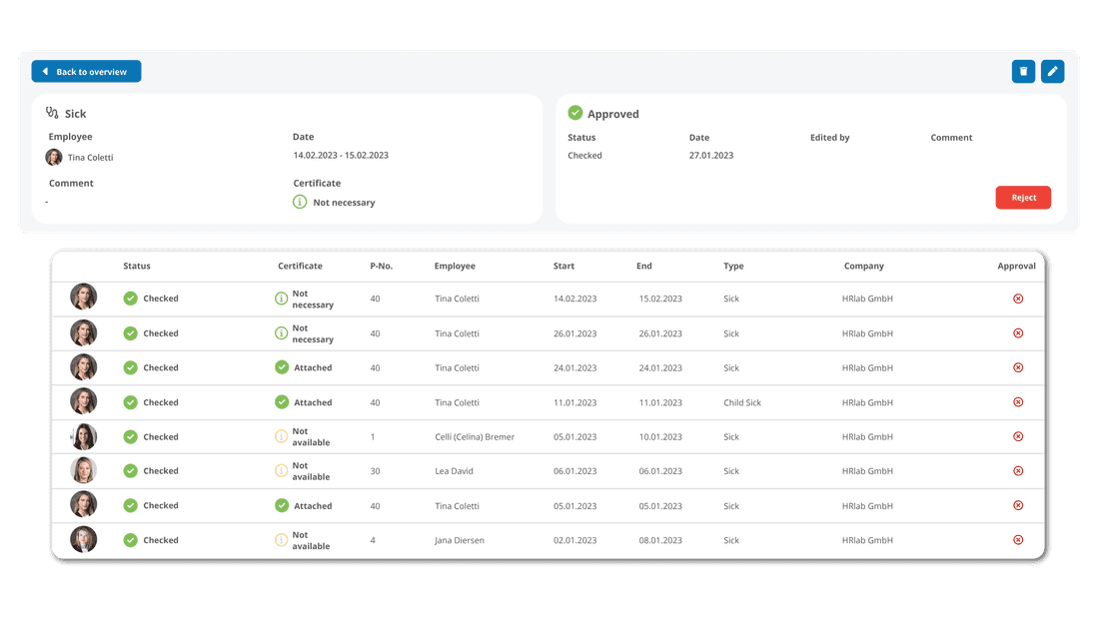The image size is (1099, 618).
Task: Click the green Approved checkmark icon
Action: [575, 114]
